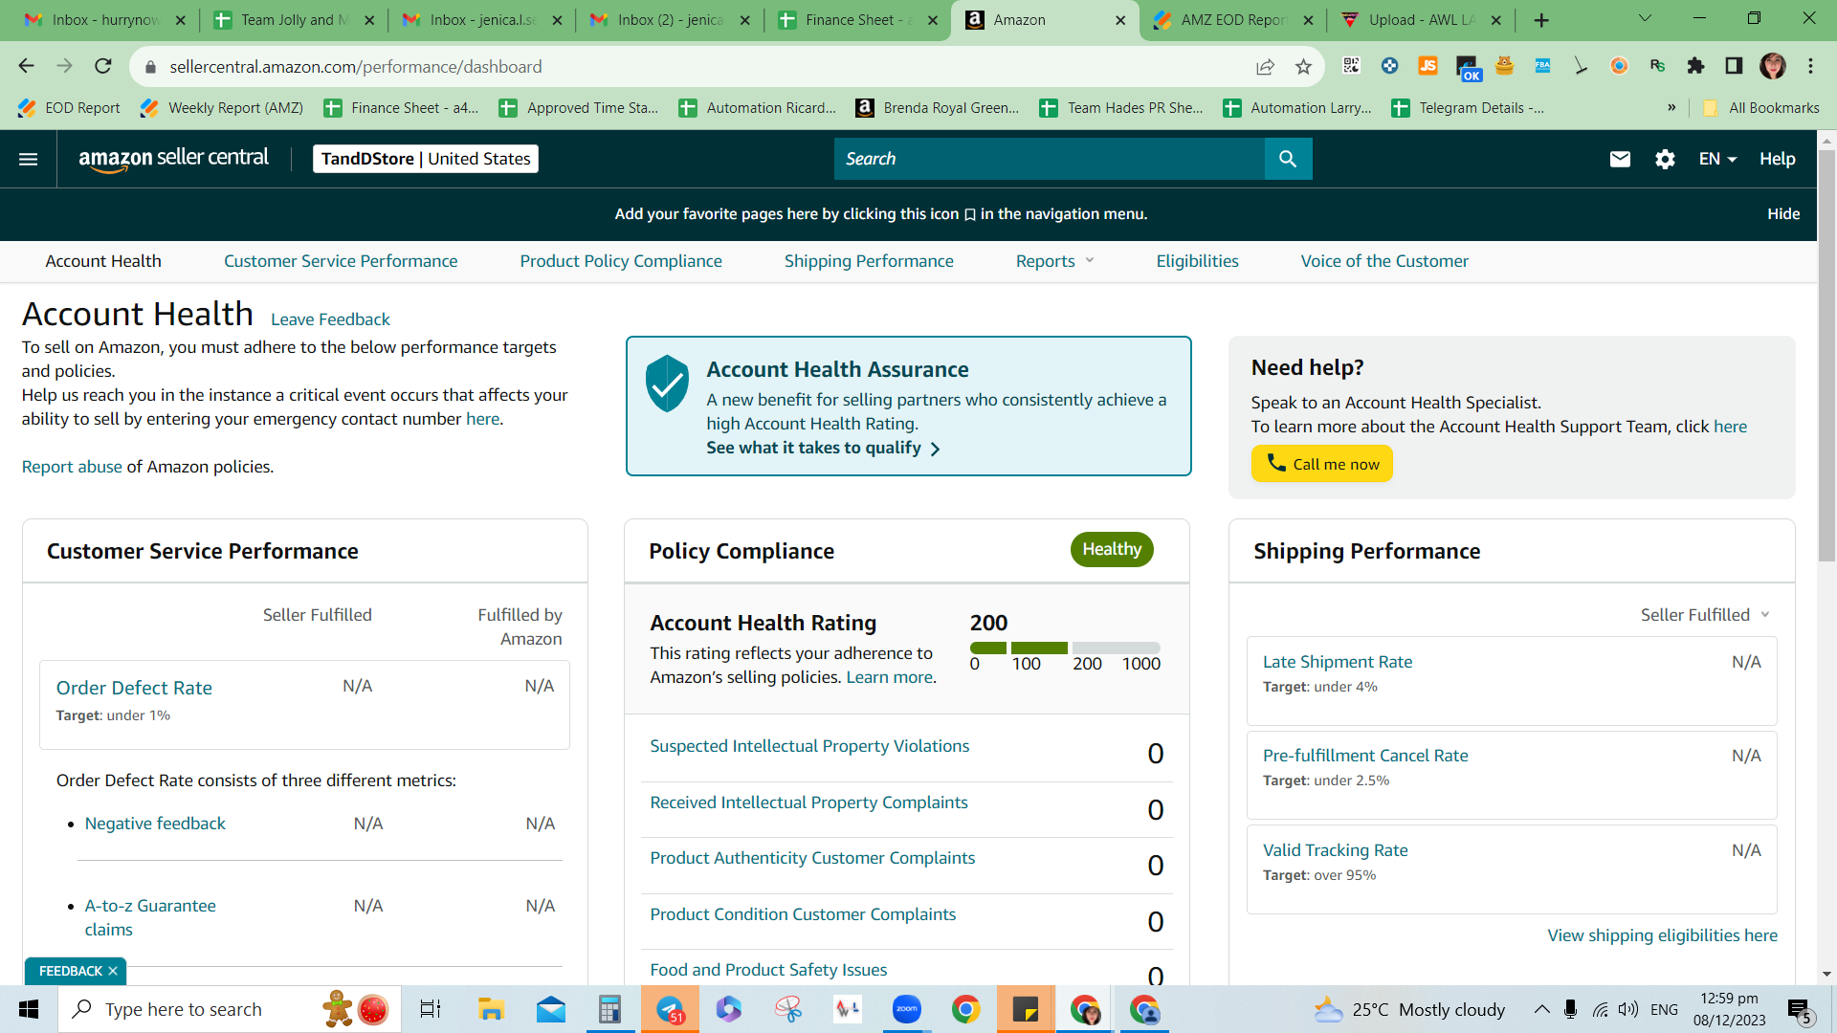Open the Help link in header
Viewport: 1837px width, 1033px height.
[x=1777, y=159]
